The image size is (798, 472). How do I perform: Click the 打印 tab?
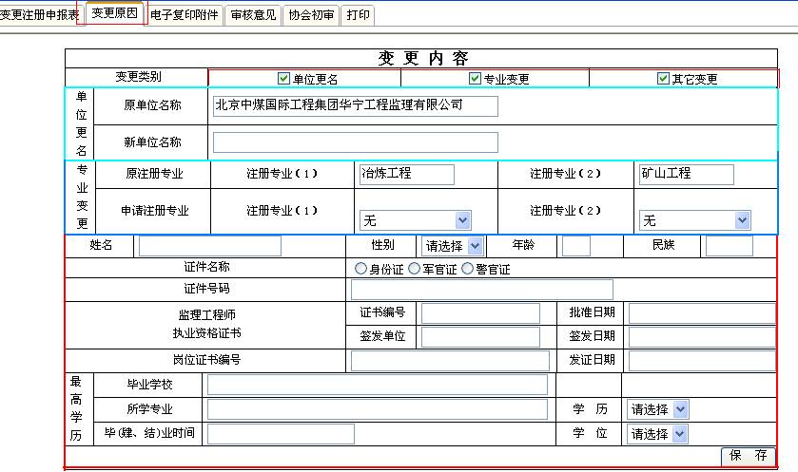coord(359,15)
